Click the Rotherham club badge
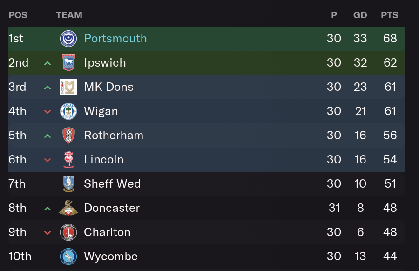419x271 pixels. tap(68, 135)
